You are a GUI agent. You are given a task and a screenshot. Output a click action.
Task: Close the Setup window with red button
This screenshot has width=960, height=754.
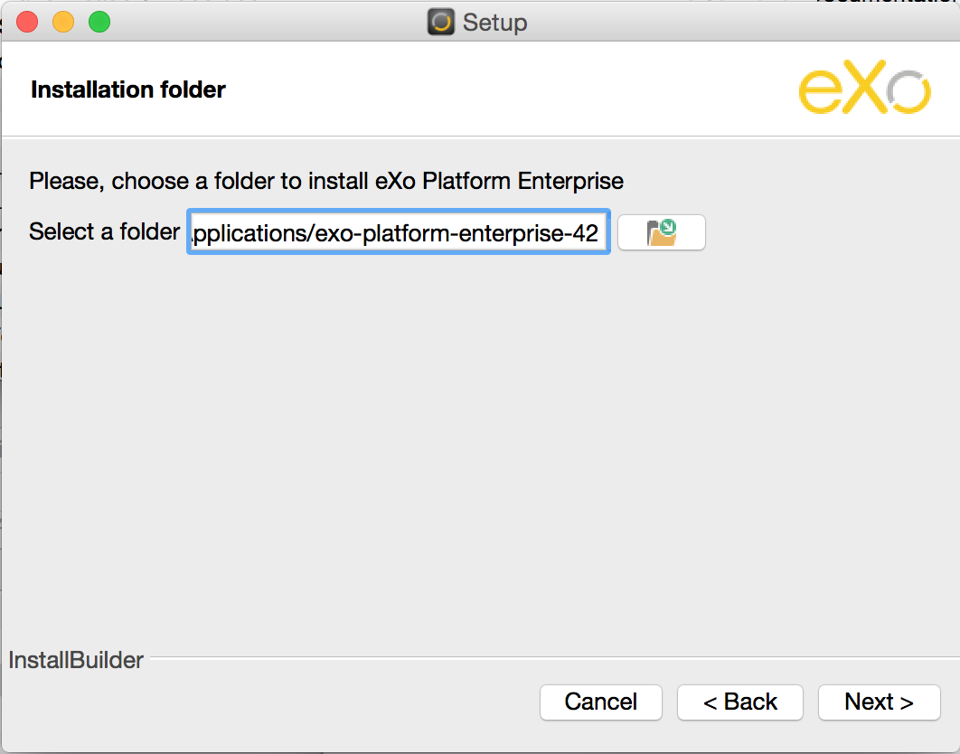[x=27, y=22]
